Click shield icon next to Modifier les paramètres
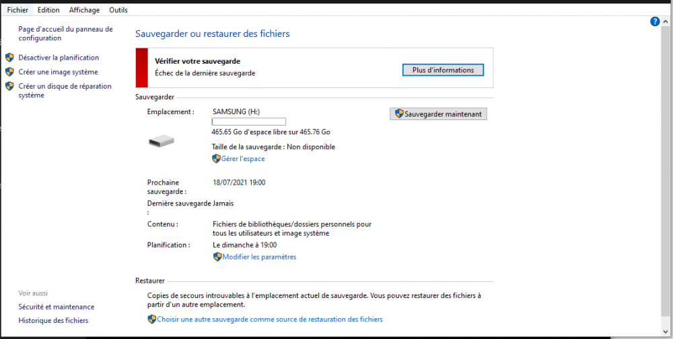The width and height of the screenshot is (673, 339). (217, 257)
